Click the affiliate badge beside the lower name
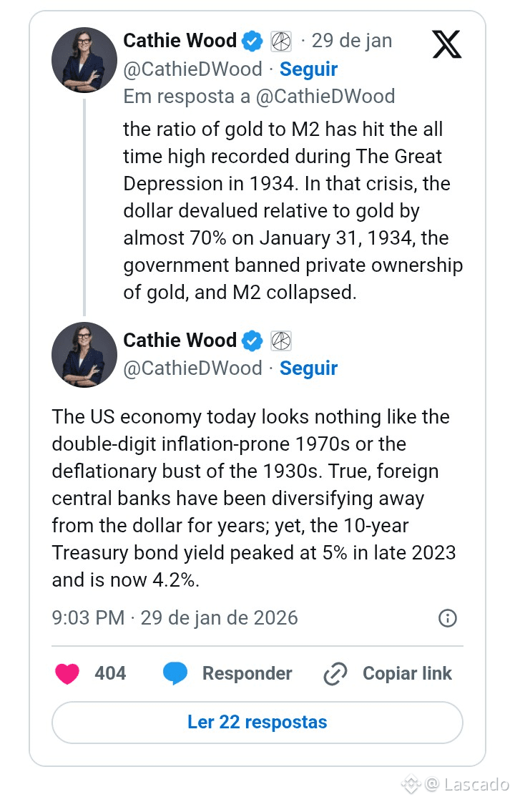The height and width of the screenshot is (802, 515). (x=280, y=341)
